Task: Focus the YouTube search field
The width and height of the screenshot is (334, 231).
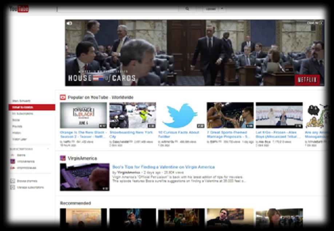Action: point(118,9)
